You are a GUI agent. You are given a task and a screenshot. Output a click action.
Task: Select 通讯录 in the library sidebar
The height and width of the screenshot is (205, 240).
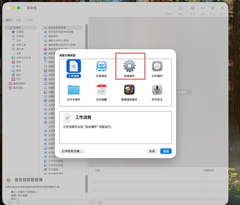20,49
